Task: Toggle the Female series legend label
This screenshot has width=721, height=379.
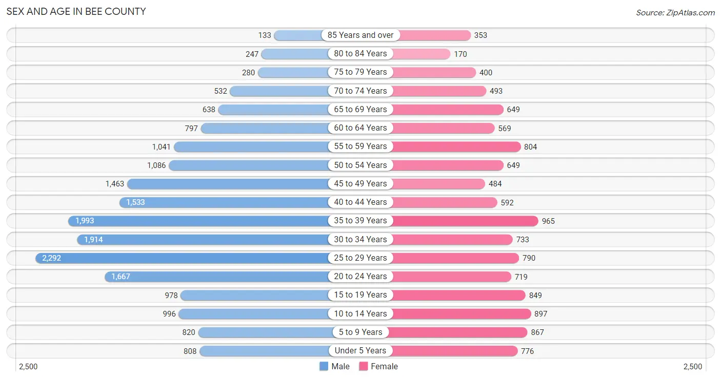Action: pos(385,366)
